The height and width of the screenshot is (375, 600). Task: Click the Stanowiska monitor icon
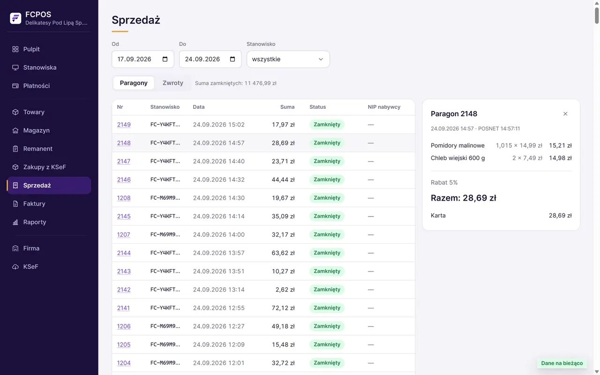coord(15,67)
